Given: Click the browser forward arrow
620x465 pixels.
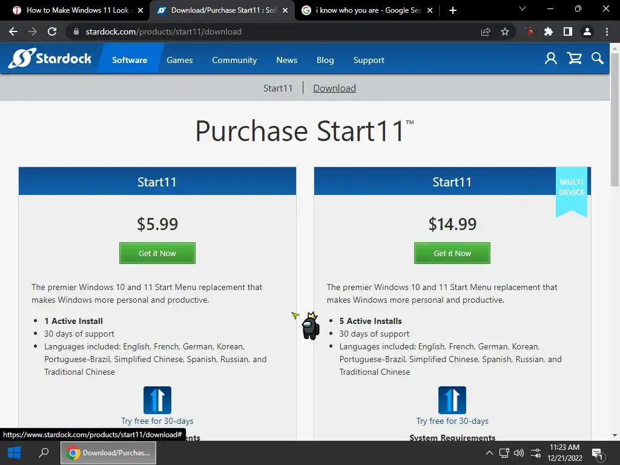Looking at the screenshot, I should [33, 31].
